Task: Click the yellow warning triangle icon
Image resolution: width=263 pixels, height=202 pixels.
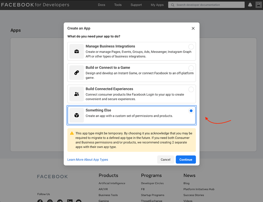Action: click(72, 133)
